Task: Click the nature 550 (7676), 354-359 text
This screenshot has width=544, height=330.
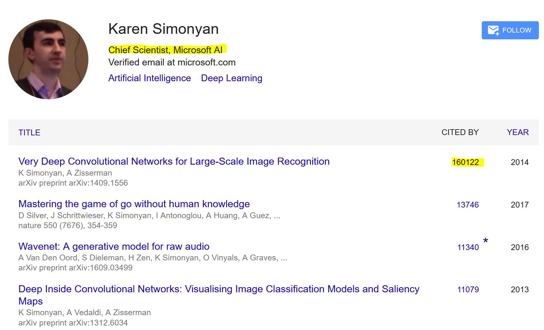Action: [68, 226]
